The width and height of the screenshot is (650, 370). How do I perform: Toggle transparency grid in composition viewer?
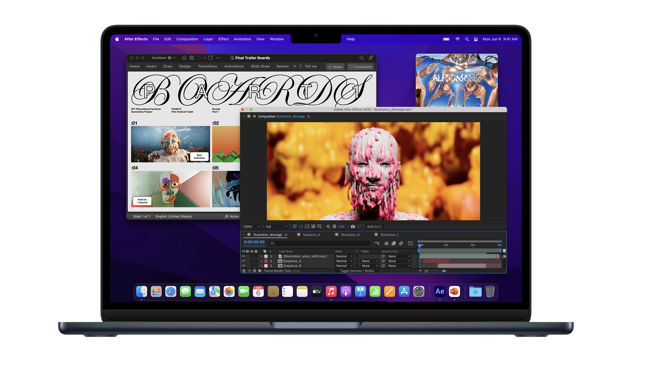[301, 227]
